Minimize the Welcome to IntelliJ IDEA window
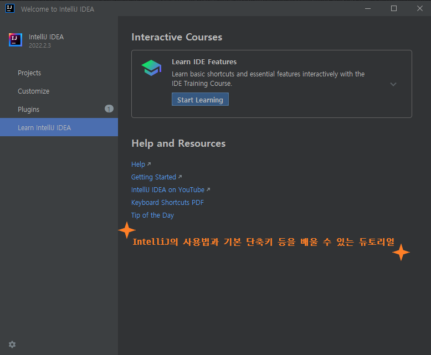The image size is (431, 355). (x=368, y=8)
